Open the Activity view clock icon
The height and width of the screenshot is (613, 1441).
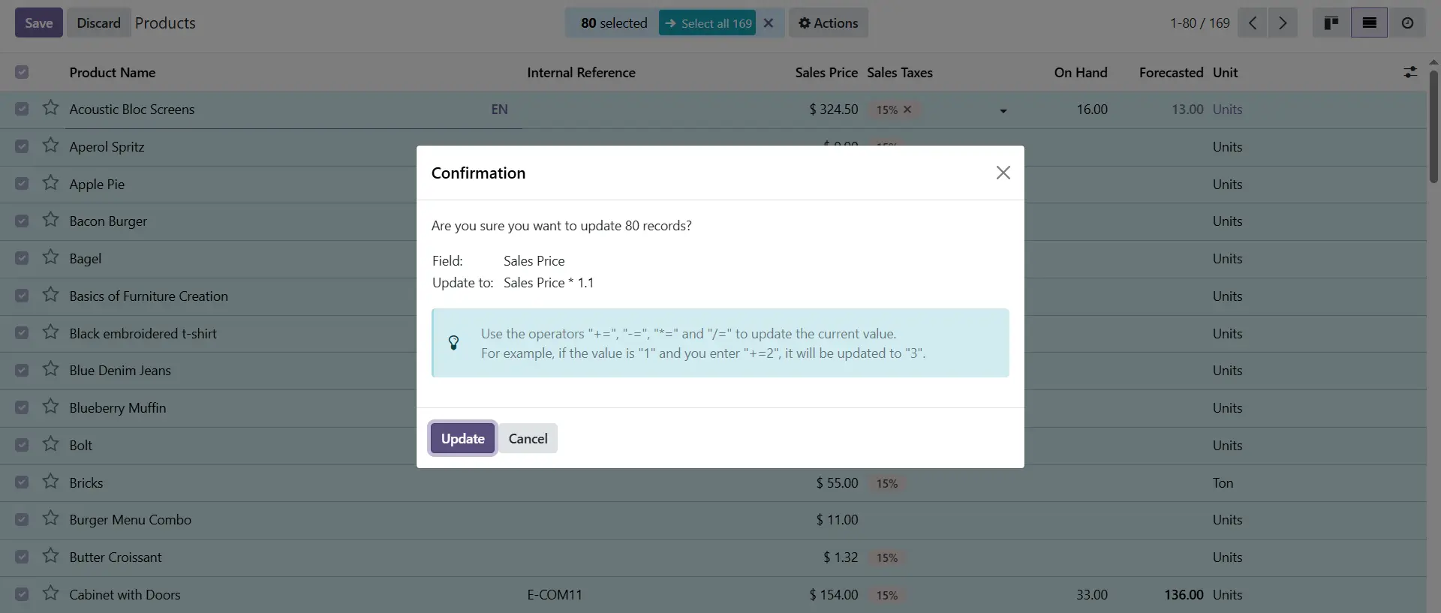point(1407,23)
